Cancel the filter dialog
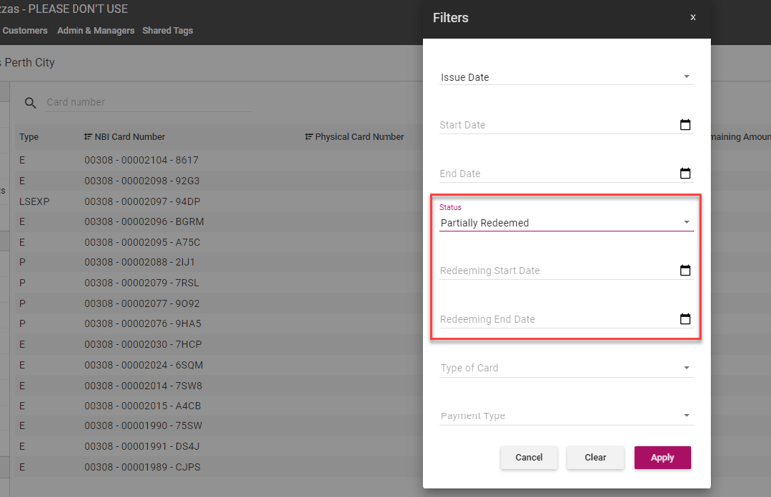Viewport: 771px width, 497px height. pyautogui.click(x=529, y=457)
